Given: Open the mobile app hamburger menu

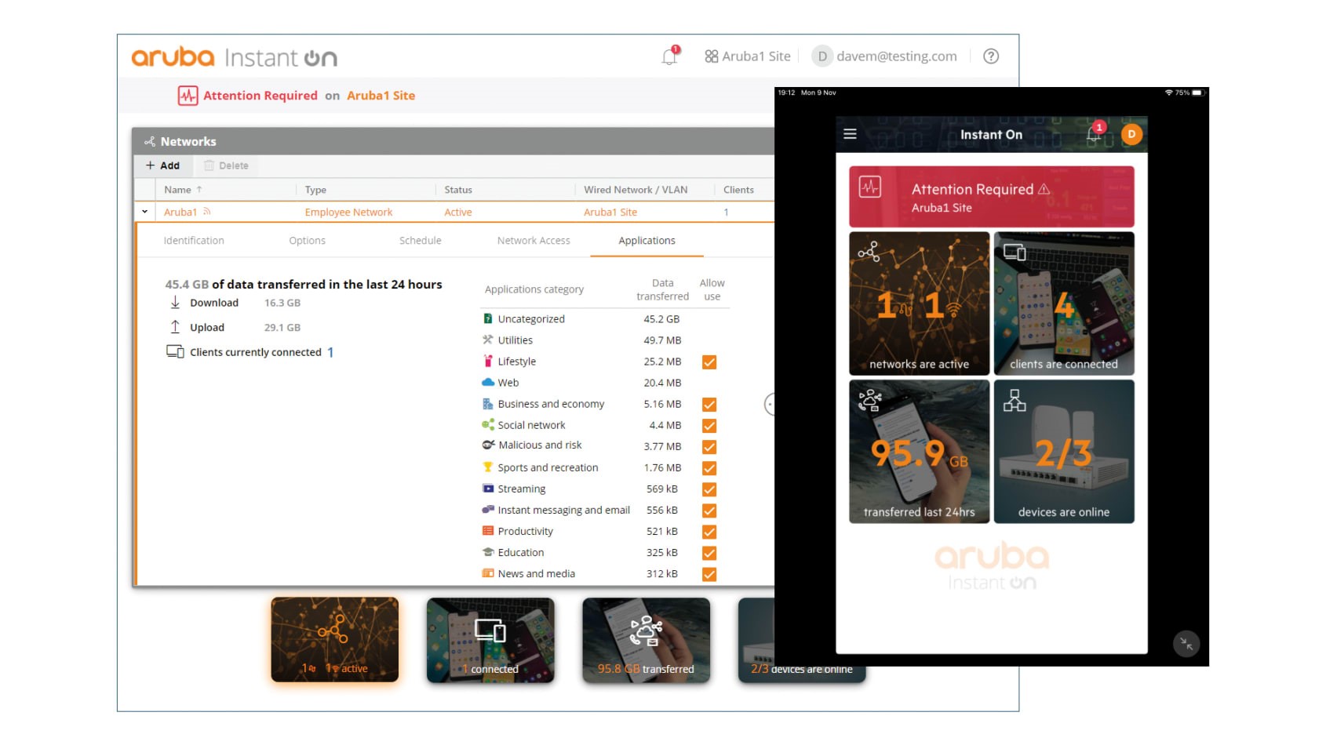Looking at the screenshot, I should [x=850, y=134].
